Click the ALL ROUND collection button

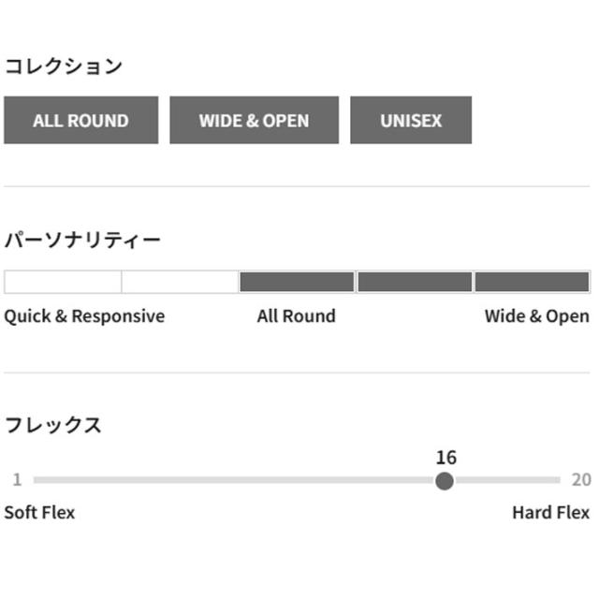click(80, 121)
